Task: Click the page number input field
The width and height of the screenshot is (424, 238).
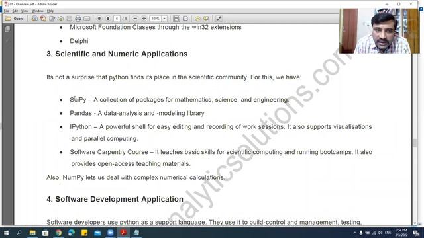Action: [117, 19]
